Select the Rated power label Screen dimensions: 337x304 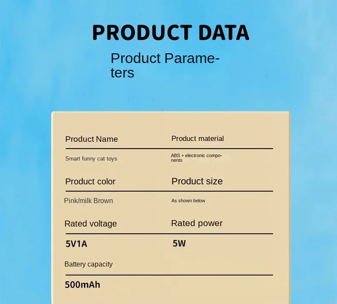pos(197,223)
